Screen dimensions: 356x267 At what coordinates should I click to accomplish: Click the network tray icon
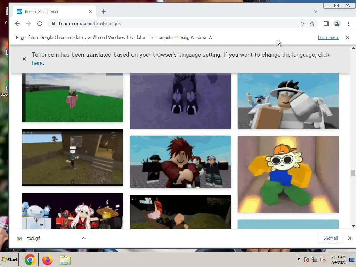click(314, 260)
